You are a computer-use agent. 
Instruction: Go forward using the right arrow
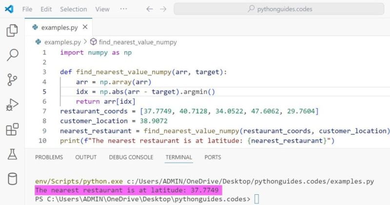(x=163, y=9)
